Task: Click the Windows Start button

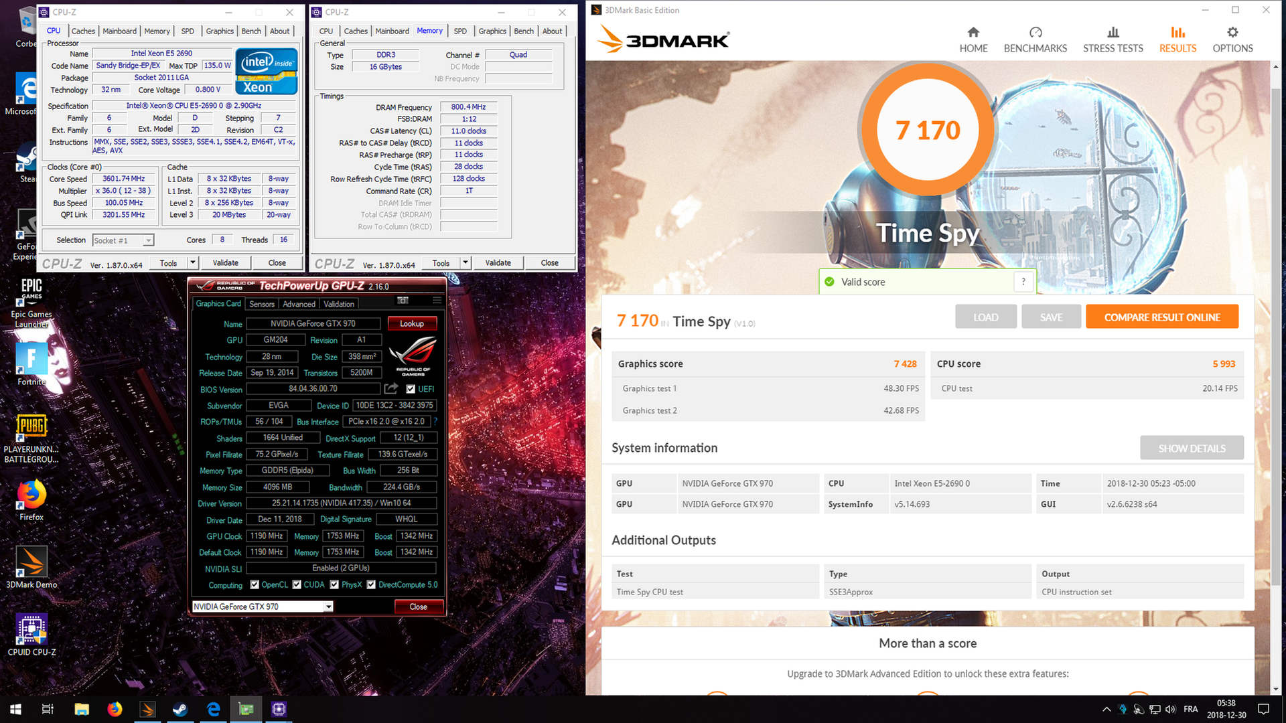Action: coord(15,709)
